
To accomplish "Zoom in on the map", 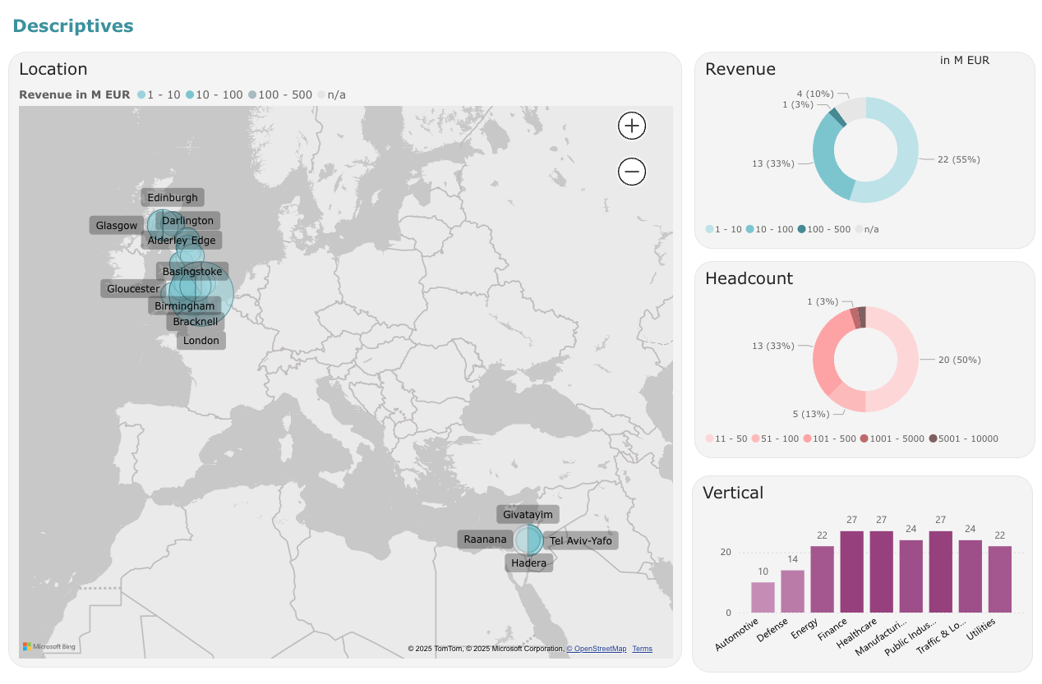I will tap(632, 126).
